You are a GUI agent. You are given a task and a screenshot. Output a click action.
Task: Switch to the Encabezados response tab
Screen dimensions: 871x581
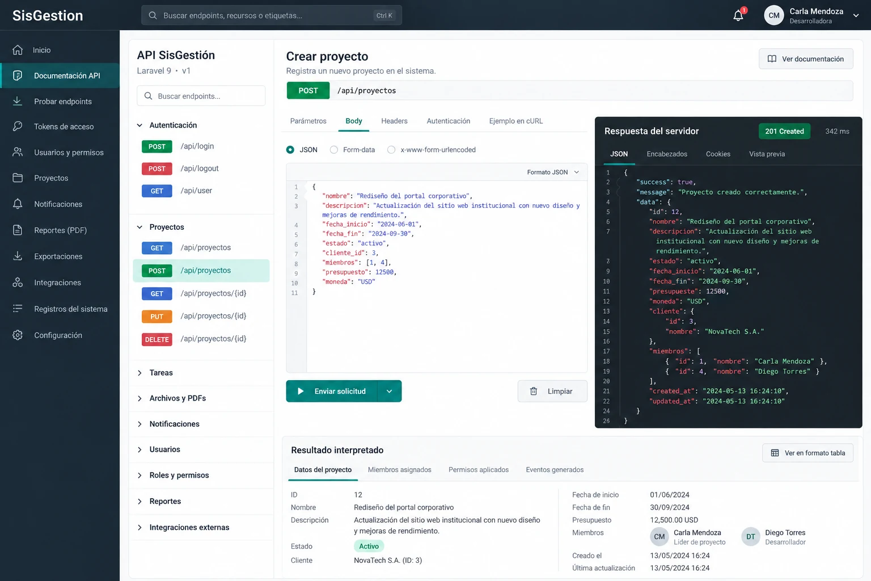[667, 154]
